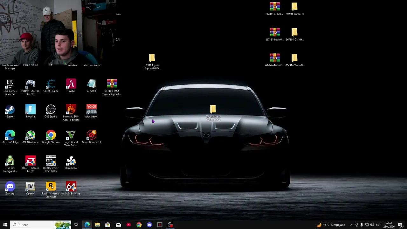Select the 9b5fff-TurboFix RAR archive
The height and width of the screenshot is (229, 407).
tap(275, 9)
